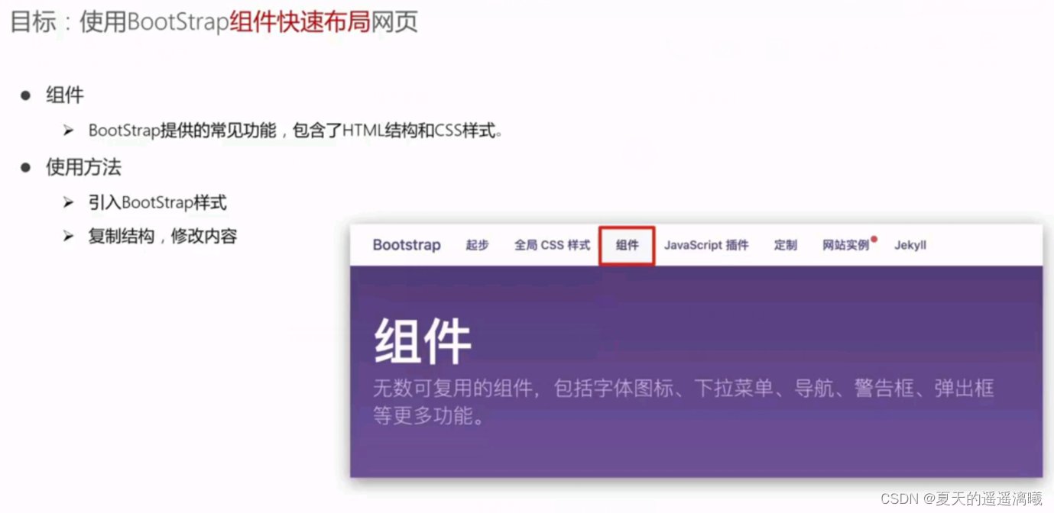Click the banner description starting with 无数可复用的组件
1054x513 pixels.
pyautogui.click(x=683, y=402)
